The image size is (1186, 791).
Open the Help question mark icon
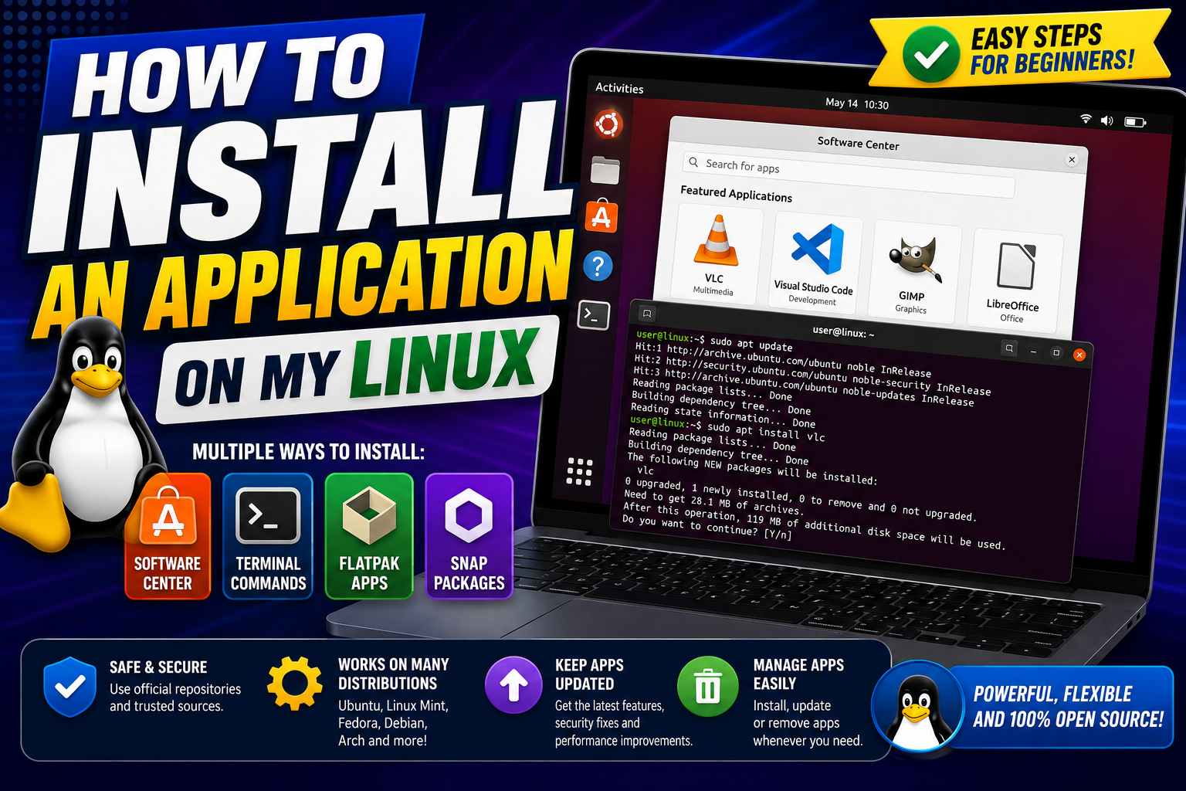(x=598, y=266)
